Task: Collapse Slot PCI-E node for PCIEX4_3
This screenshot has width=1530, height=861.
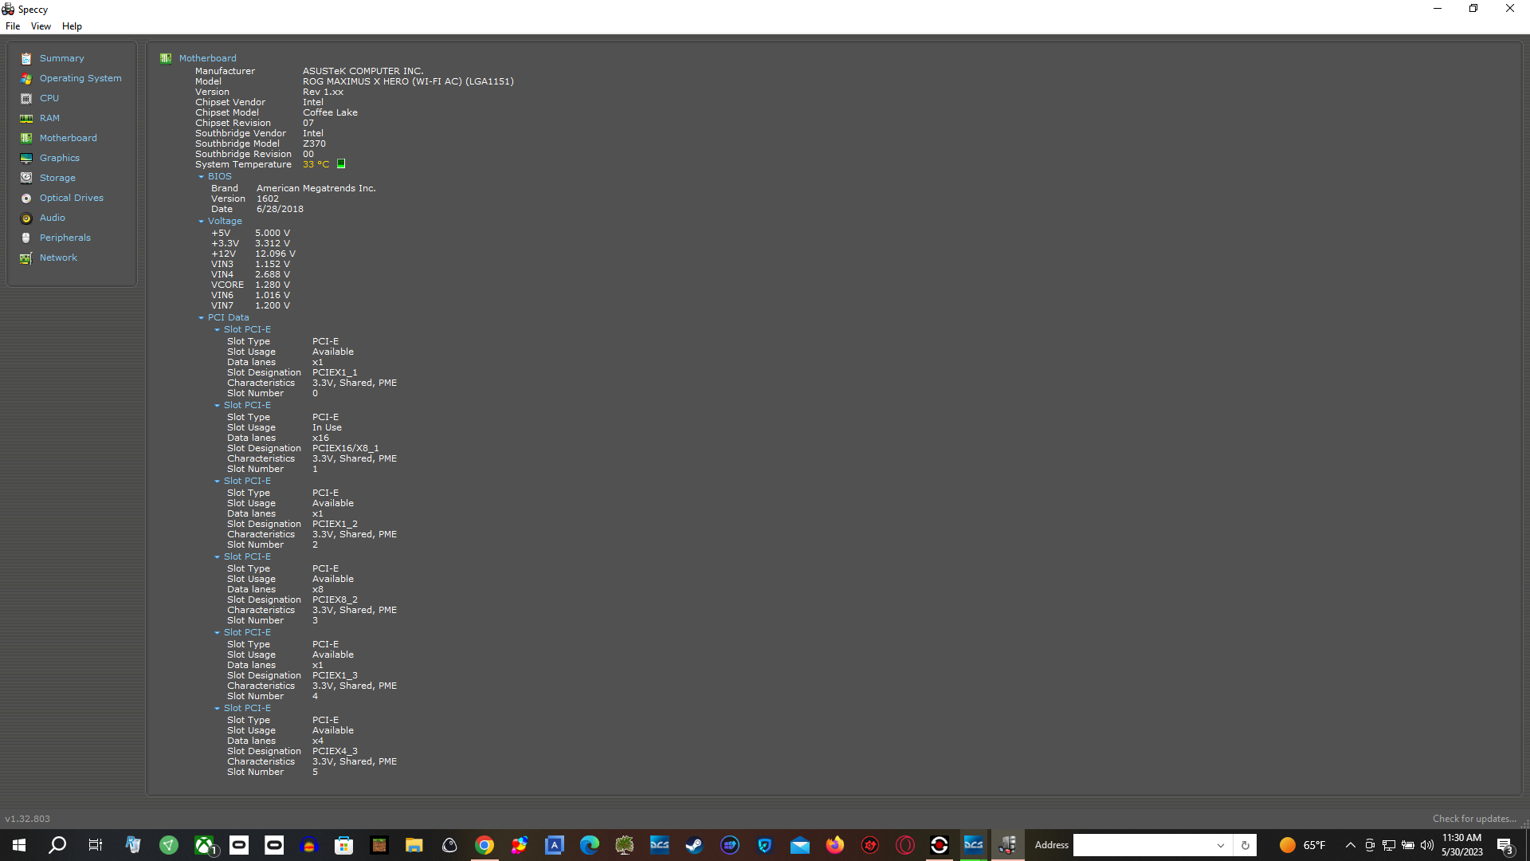Action: coord(217,709)
